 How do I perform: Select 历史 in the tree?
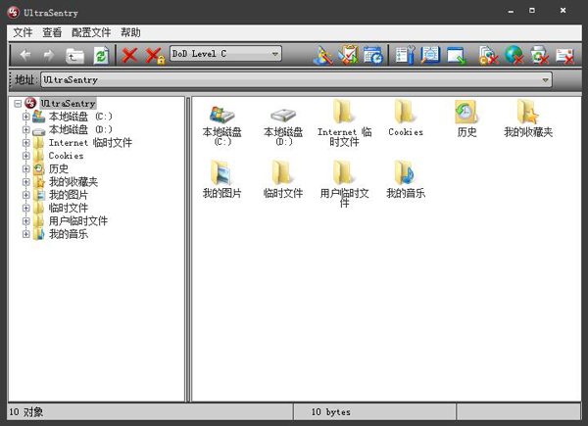click(x=59, y=168)
